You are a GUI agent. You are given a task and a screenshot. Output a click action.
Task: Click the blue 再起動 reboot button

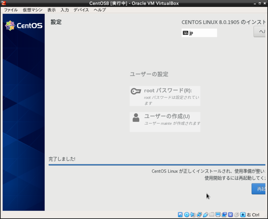258,189
